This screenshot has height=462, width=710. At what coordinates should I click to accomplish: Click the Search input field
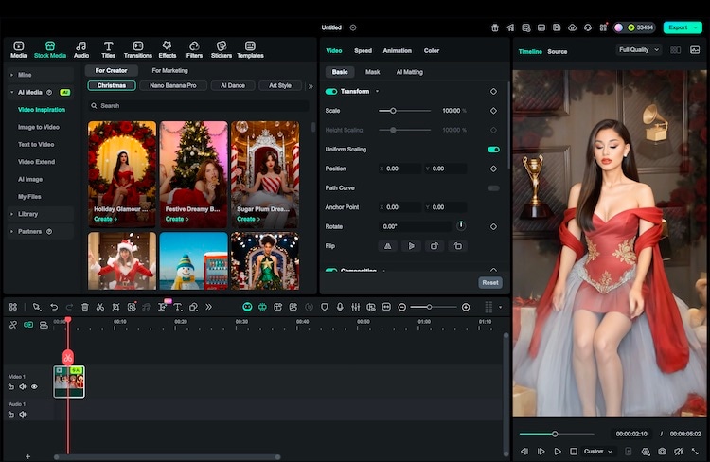tap(199, 106)
